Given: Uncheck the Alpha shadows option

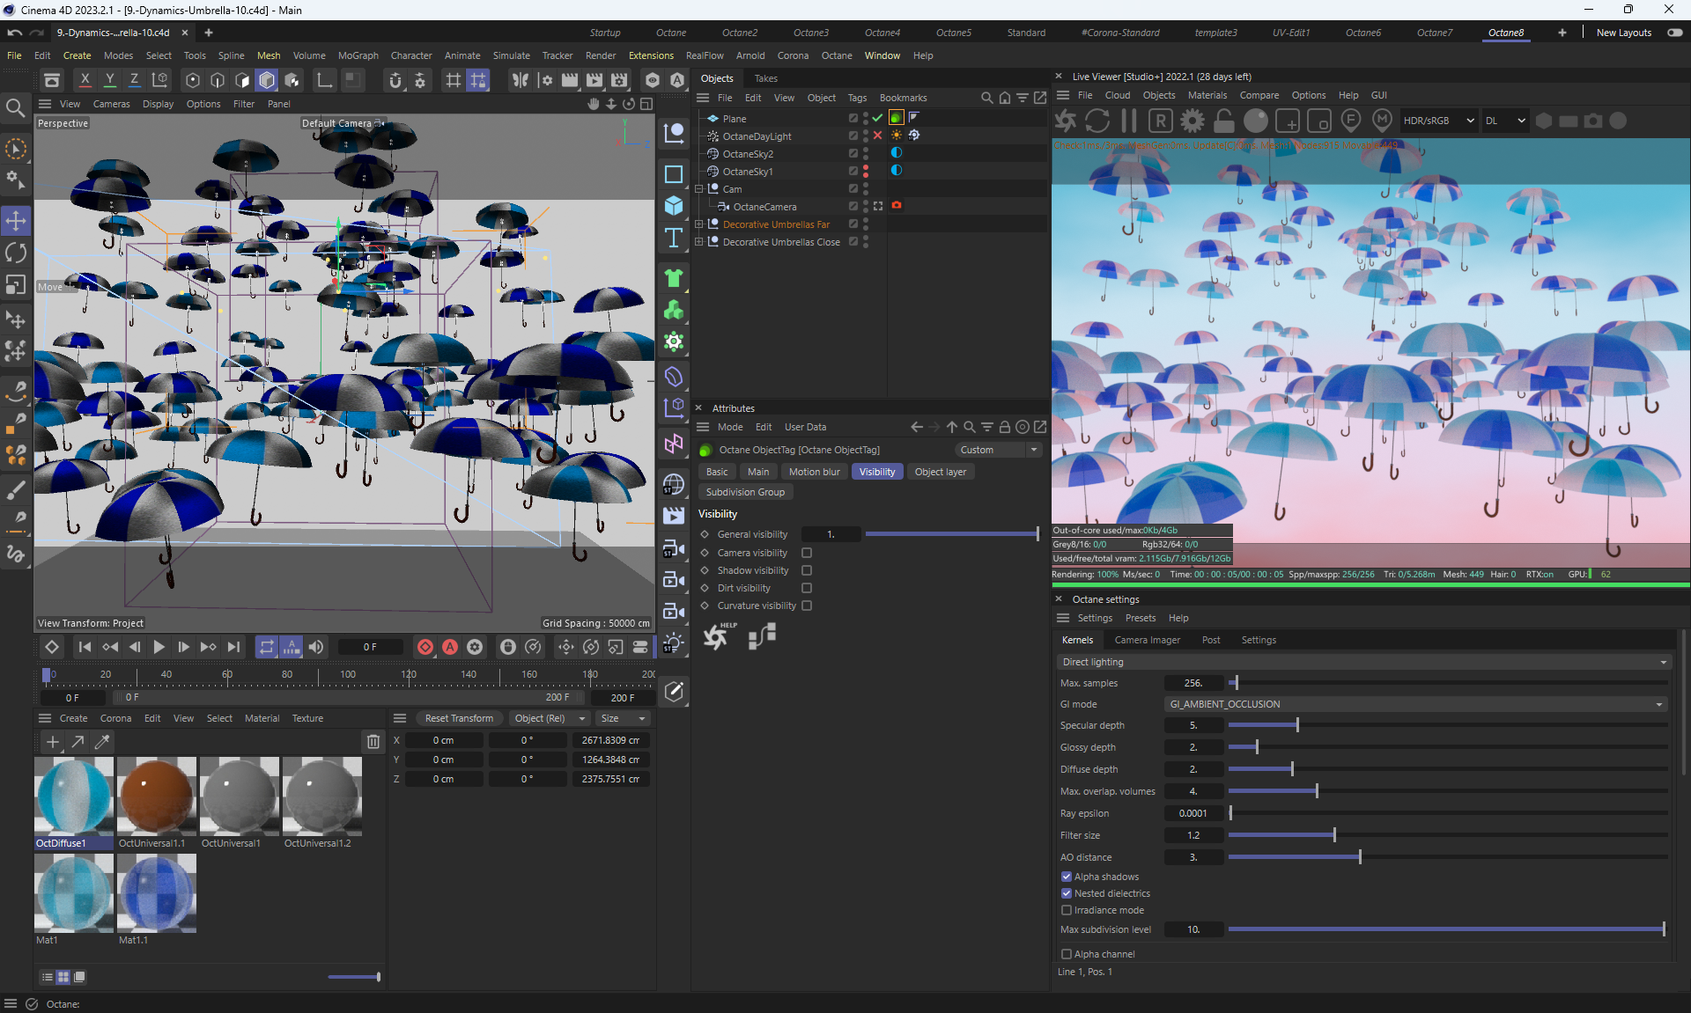Looking at the screenshot, I should tap(1067, 877).
